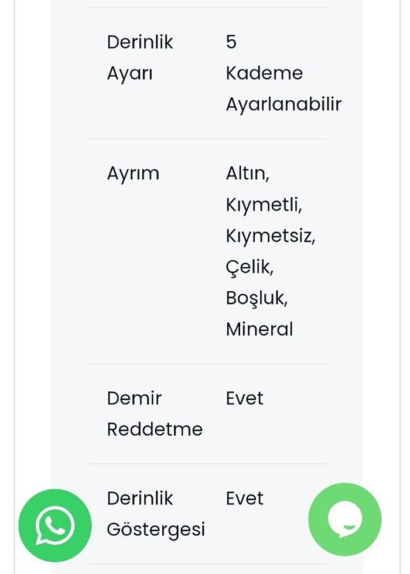Click the word Derinlik in Derinlik Göstergesi
The width and height of the screenshot is (410, 574).
[140, 498]
